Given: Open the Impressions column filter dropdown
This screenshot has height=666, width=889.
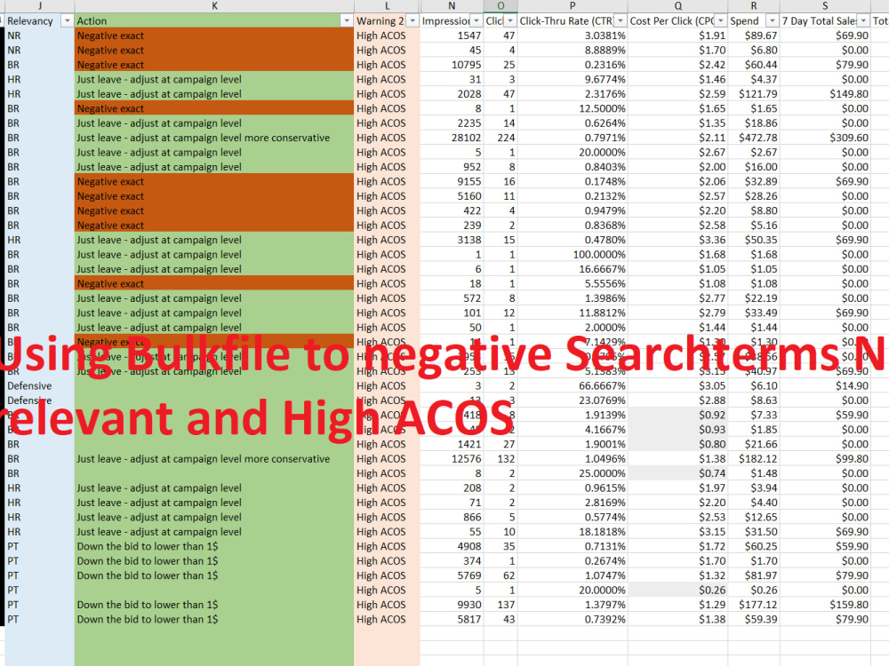Looking at the screenshot, I should pyautogui.click(x=477, y=21).
